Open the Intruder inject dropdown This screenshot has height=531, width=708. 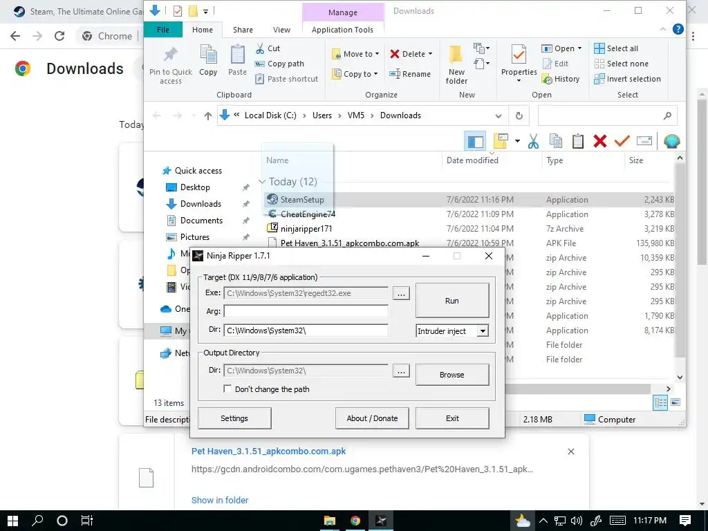coord(483,331)
